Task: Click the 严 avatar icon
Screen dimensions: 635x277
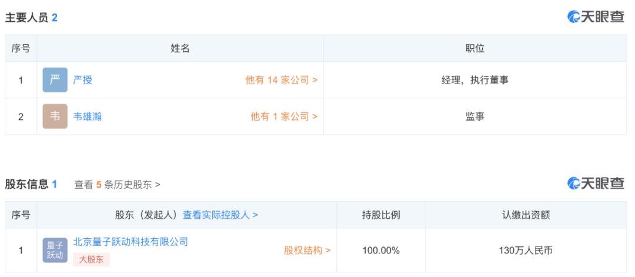Action: point(55,80)
